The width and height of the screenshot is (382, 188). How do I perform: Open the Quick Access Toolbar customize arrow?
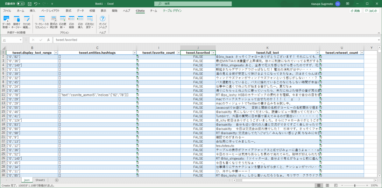pyautogui.click(x=53, y=4)
